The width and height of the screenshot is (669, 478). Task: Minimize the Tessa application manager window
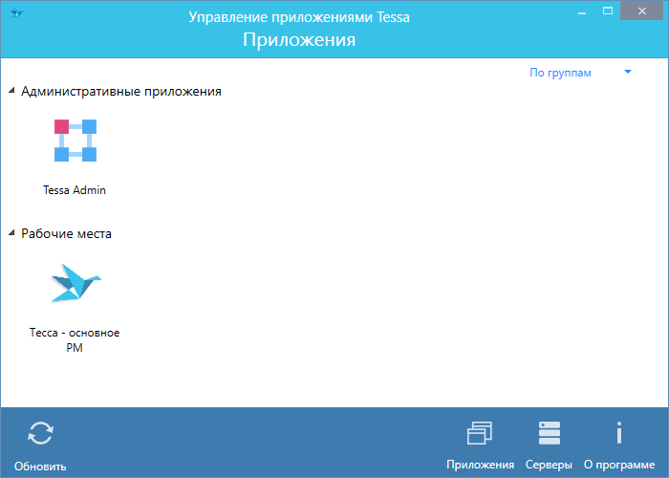(581, 11)
